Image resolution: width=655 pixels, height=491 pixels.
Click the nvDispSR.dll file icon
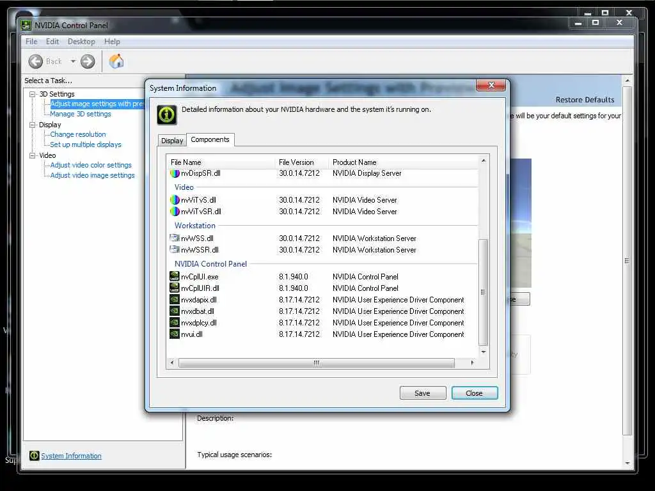click(174, 173)
